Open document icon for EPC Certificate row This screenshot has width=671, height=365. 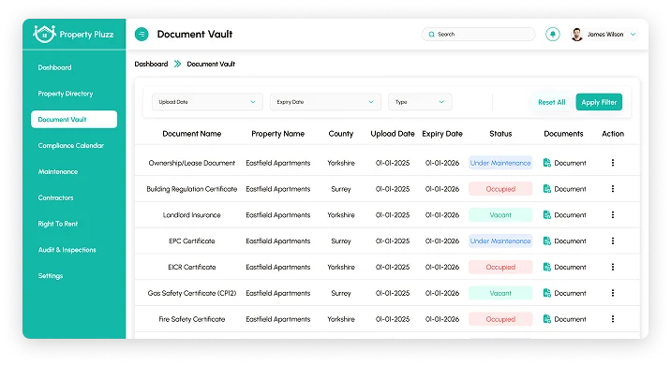546,241
